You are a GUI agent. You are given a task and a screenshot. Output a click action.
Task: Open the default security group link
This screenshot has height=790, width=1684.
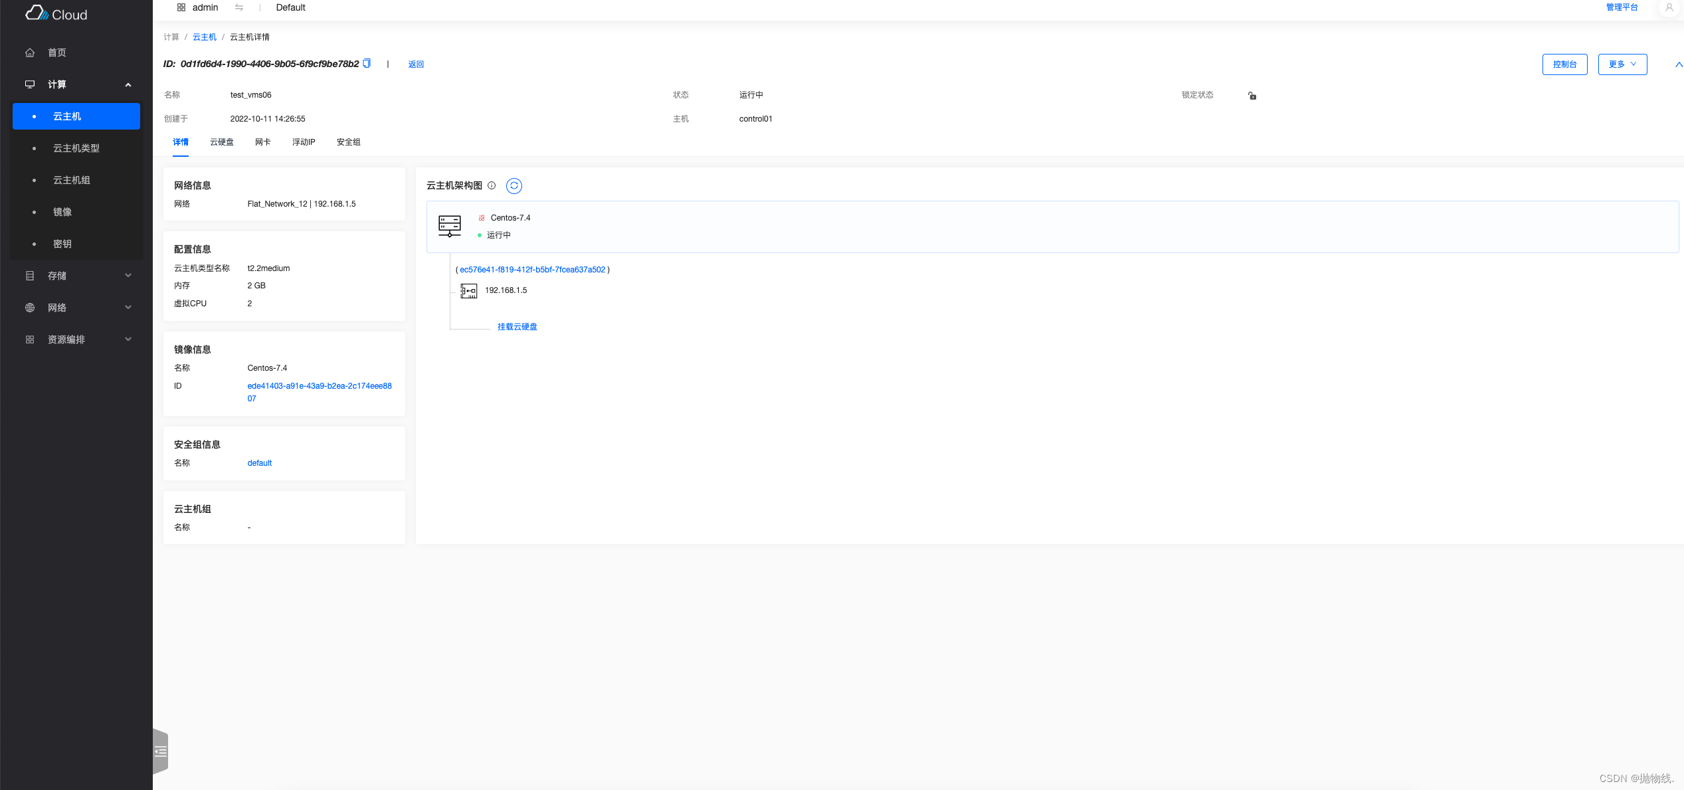tap(259, 463)
